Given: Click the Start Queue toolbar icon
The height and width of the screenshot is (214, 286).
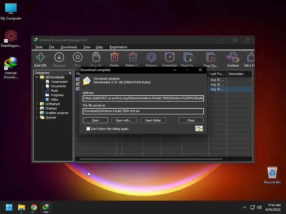Looking at the screenshot, I should (x=188, y=60).
